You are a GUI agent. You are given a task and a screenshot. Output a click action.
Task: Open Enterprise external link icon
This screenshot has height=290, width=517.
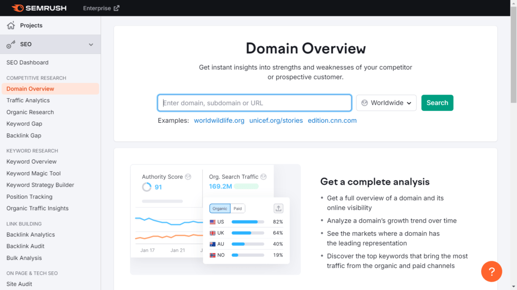click(117, 8)
